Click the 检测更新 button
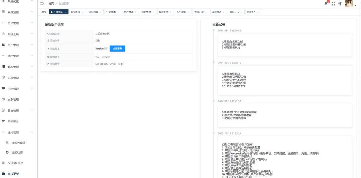 click(117, 49)
